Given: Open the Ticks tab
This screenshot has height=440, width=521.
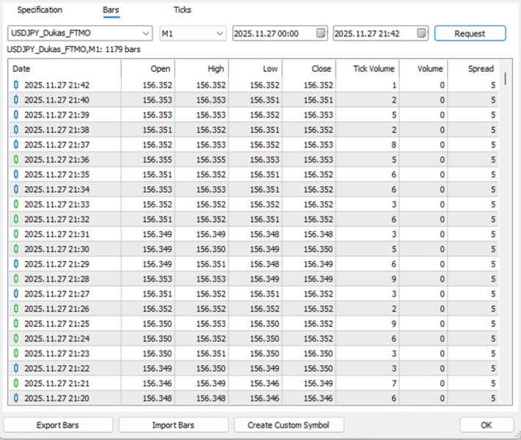Looking at the screenshot, I should [x=182, y=10].
